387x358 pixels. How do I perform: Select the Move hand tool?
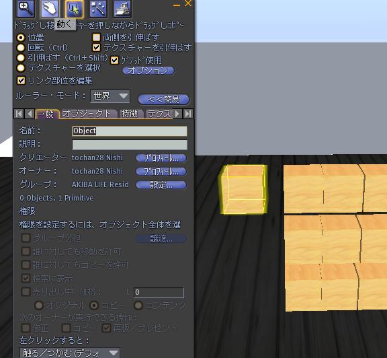click(x=50, y=9)
